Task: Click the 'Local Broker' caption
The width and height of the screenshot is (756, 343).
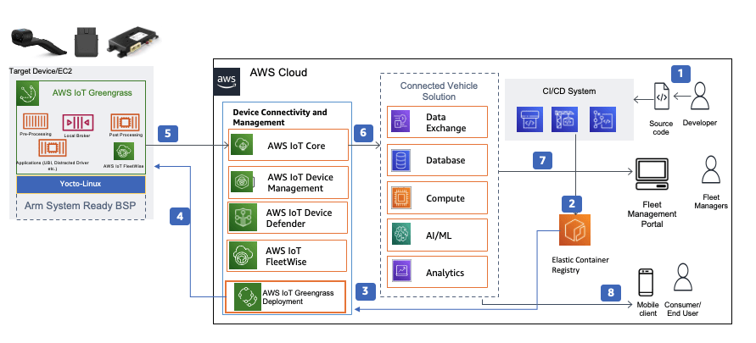Action: tap(77, 136)
